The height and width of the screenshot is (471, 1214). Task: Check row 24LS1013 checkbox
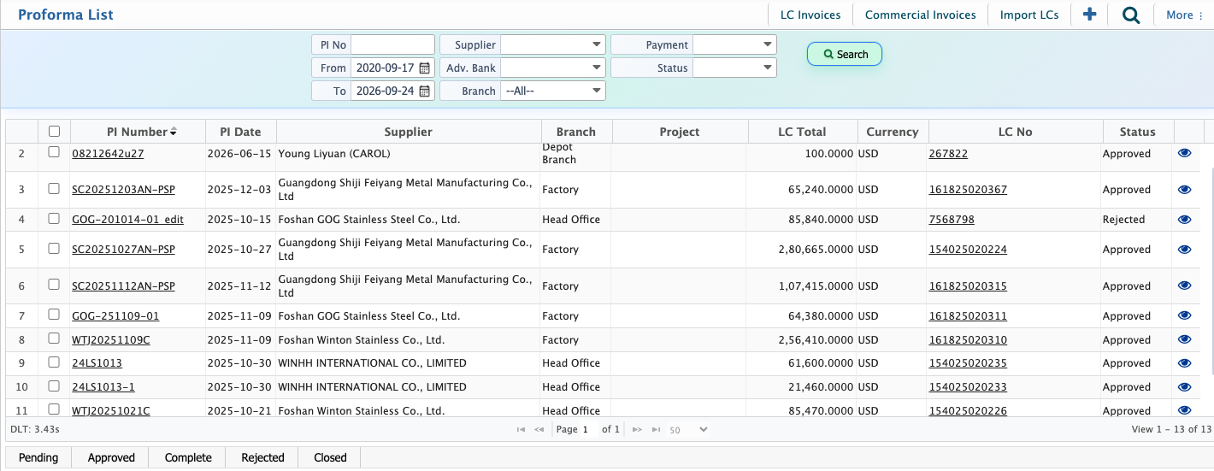coord(54,362)
